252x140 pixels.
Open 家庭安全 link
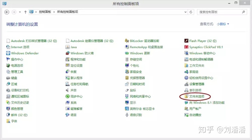(136, 72)
